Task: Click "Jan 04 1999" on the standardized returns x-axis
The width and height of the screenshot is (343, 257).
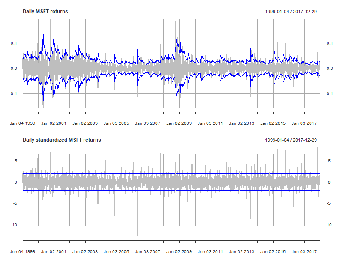Action: pos(23,252)
